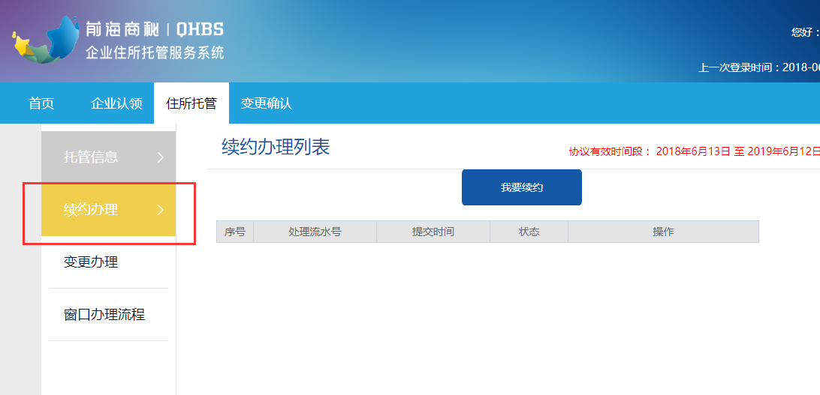Click the 处理流水号 column header
Image resolution: width=820 pixels, height=395 pixels.
(315, 232)
